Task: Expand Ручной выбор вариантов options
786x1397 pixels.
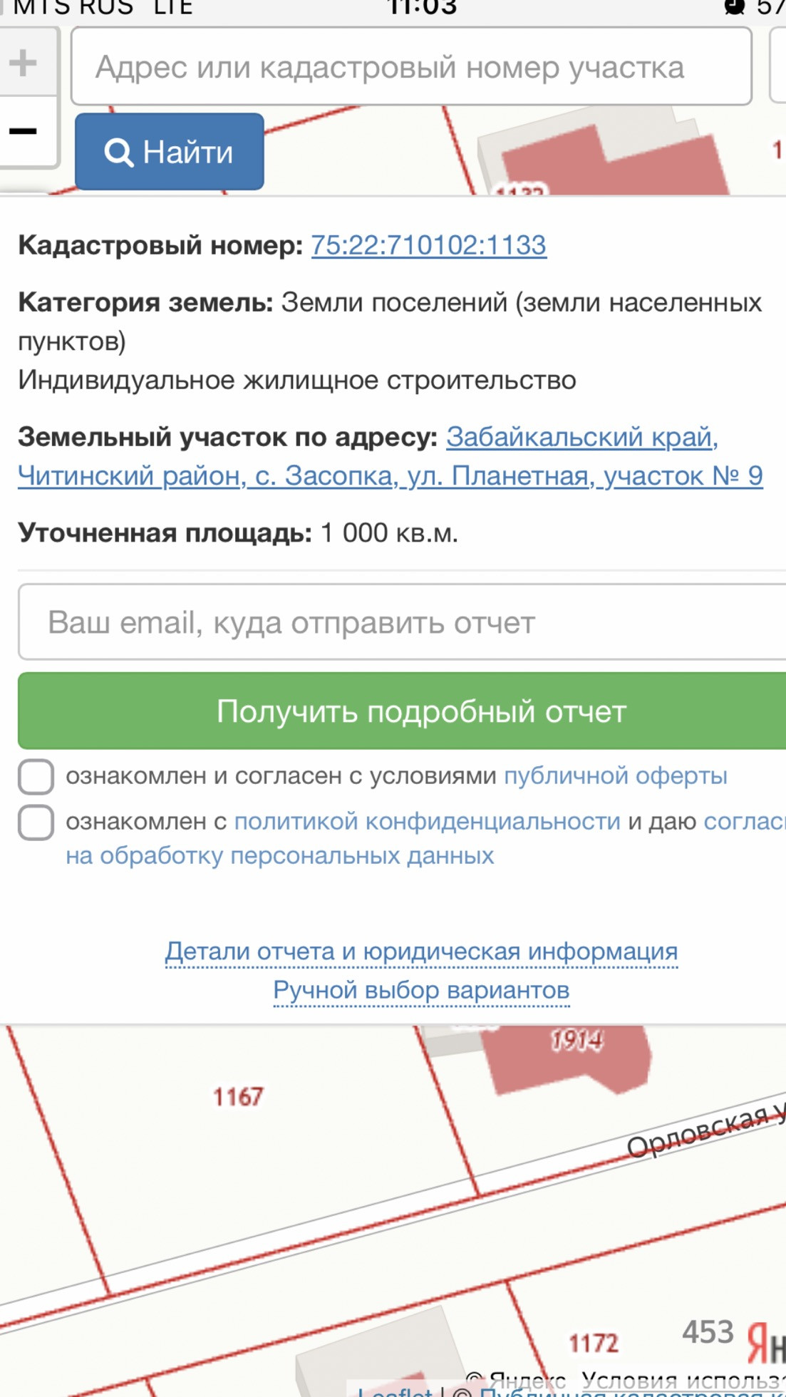Action: pyautogui.click(x=421, y=990)
